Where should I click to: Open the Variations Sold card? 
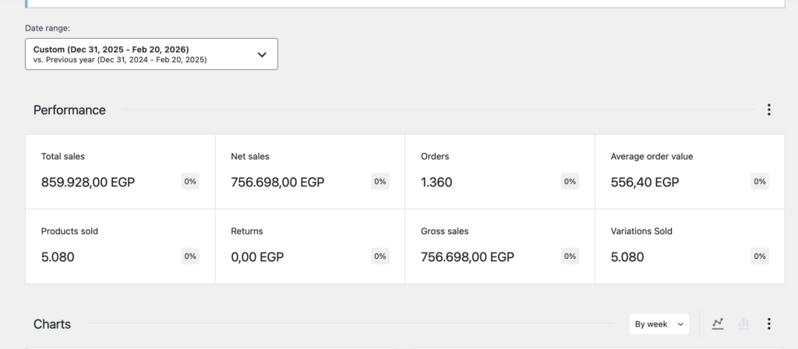point(690,246)
